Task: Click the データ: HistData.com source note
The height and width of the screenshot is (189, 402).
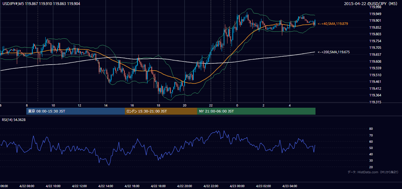Action: tap(373, 172)
